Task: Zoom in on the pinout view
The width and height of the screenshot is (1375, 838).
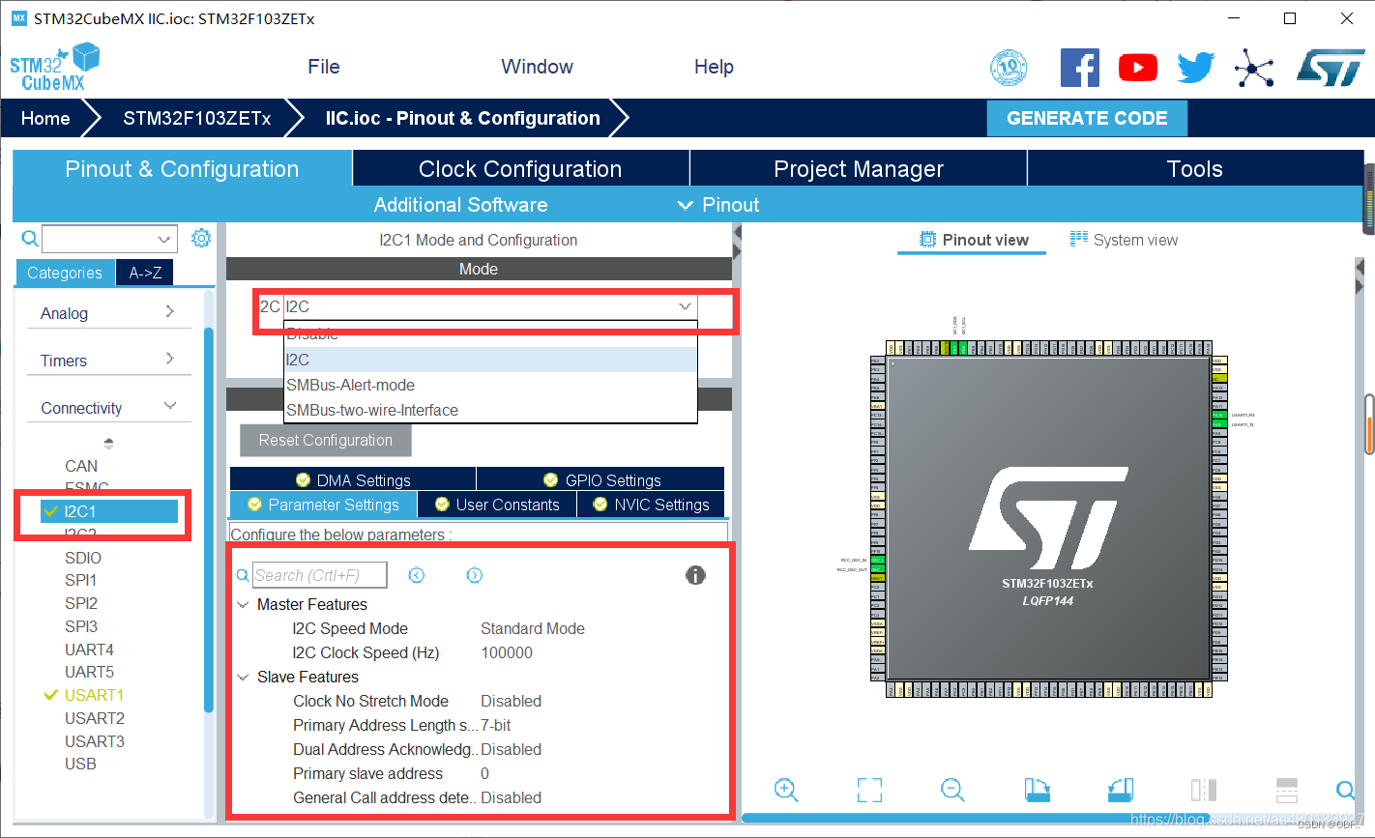Action: click(x=786, y=791)
